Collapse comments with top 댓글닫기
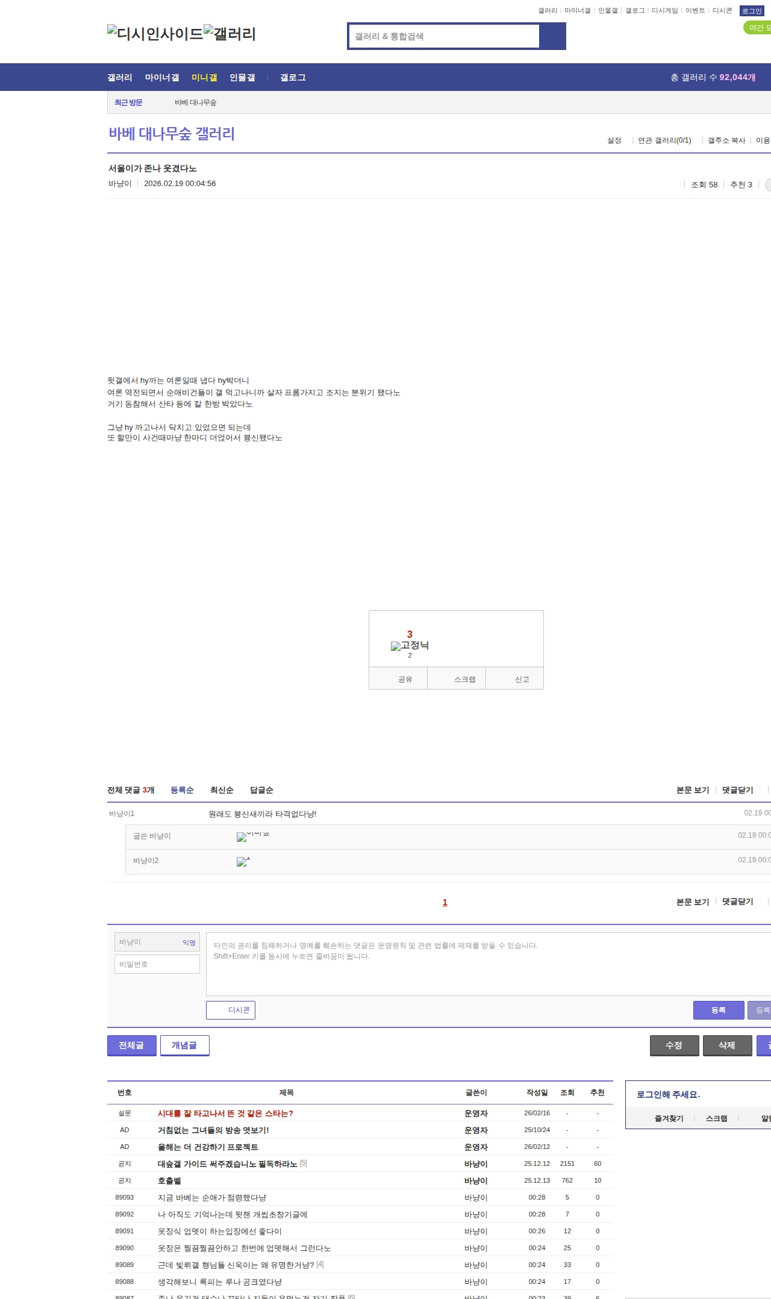771x1299 pixels. pos(737,790)
